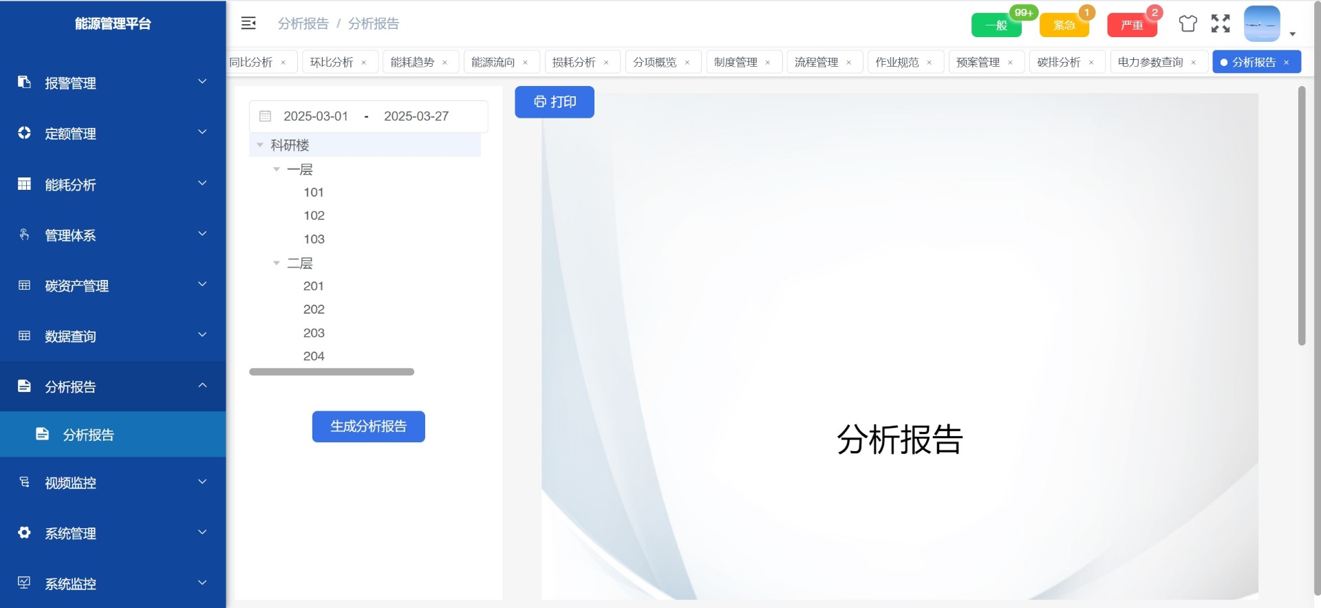Click the 碳资产管理 table icon
The width and height of the screenshot is (1321, 608).
pos(24,285)
